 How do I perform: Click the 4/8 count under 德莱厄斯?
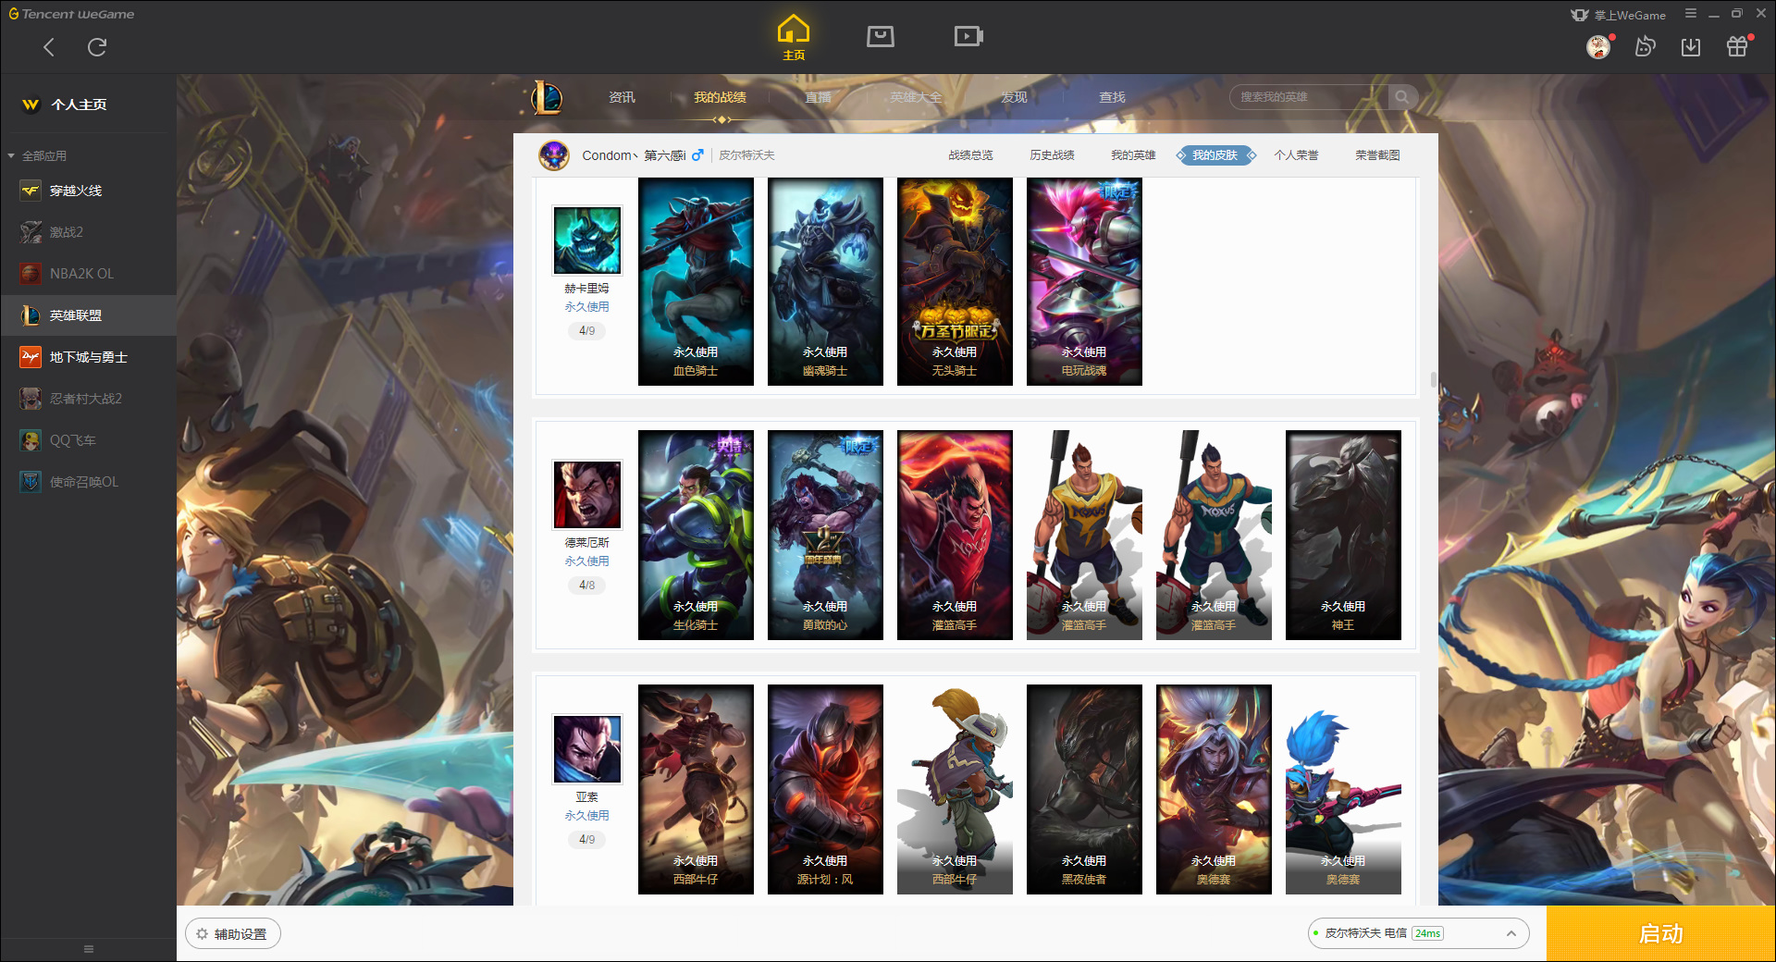(586, 585)
